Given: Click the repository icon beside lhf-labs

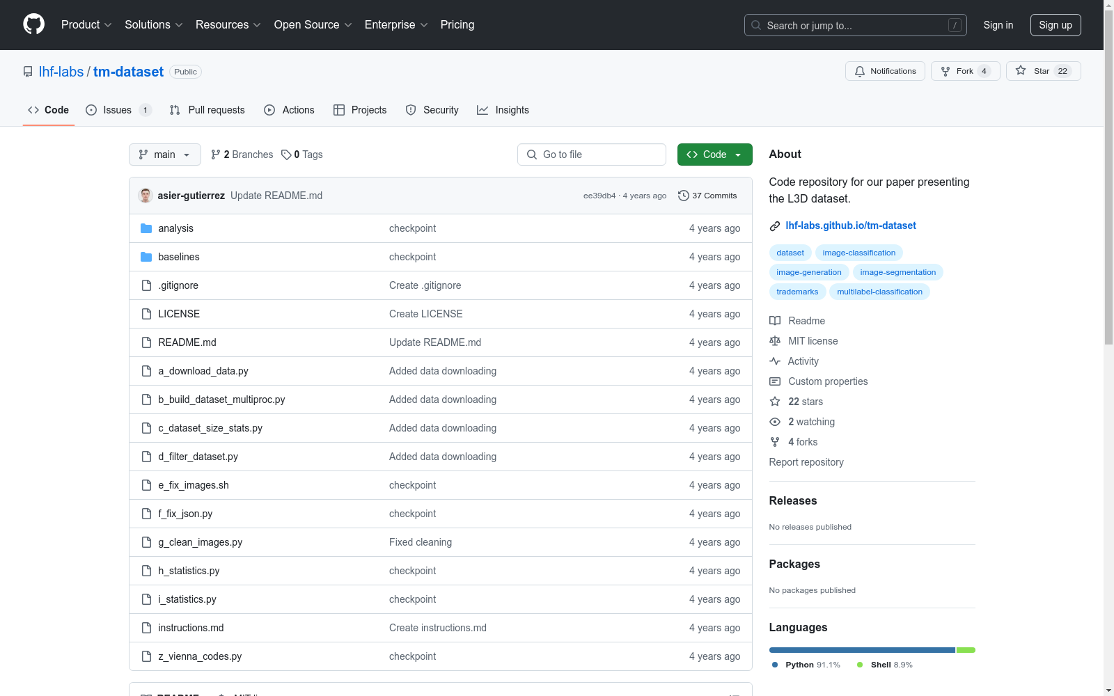Looking at the screenshot, I should click(28, 72).
